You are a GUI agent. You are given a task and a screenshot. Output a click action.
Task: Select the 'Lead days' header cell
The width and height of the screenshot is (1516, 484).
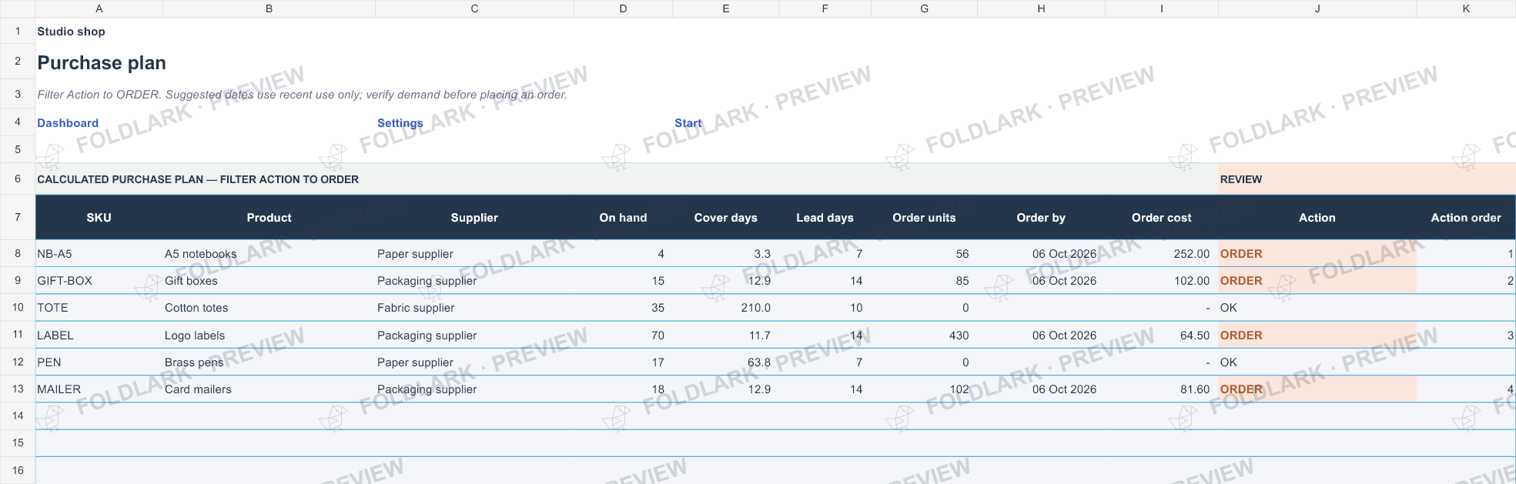pos(825,218)
